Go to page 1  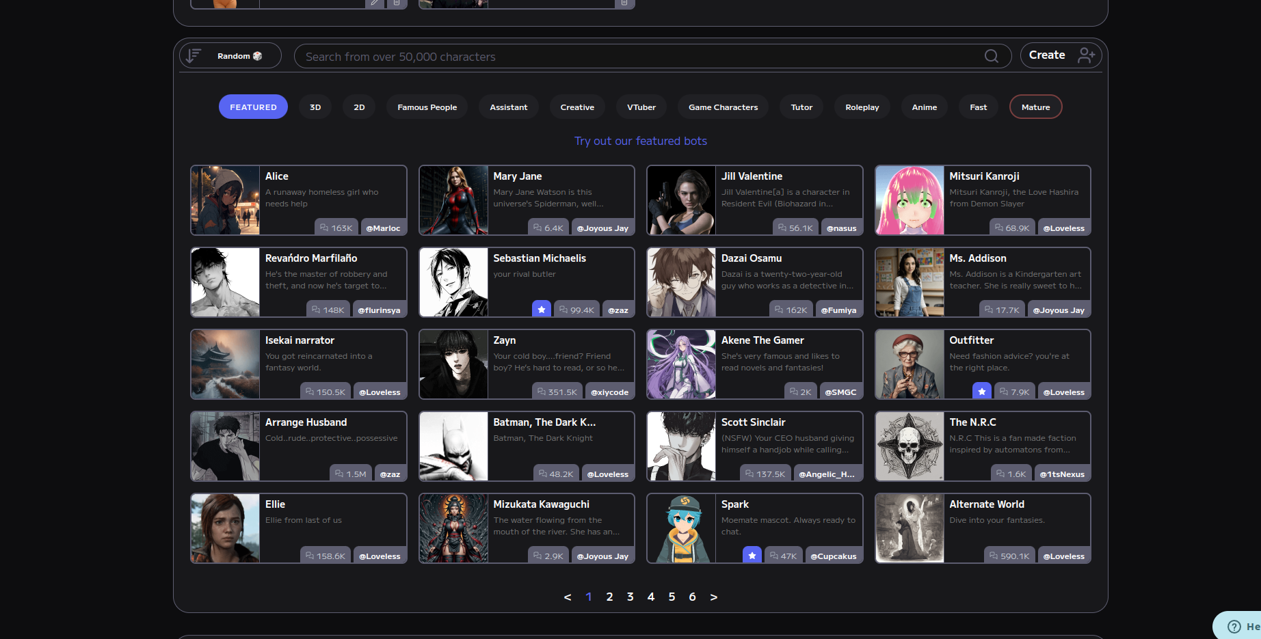(x=588, y=597)
